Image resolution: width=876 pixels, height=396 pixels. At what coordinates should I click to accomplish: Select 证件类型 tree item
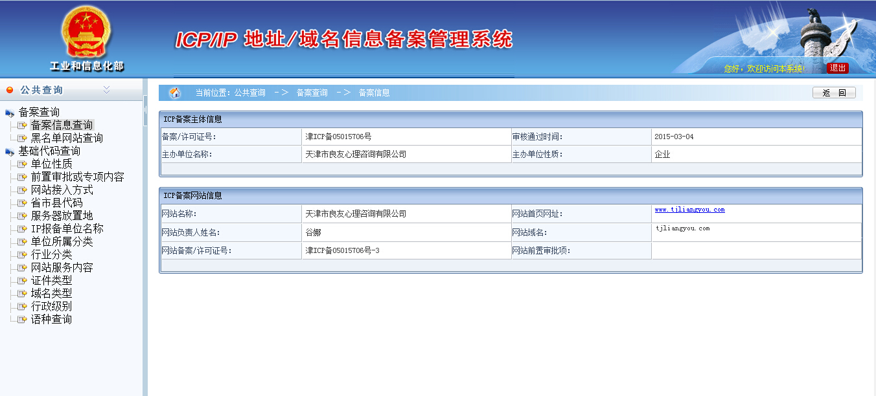(x=51, y=280)
